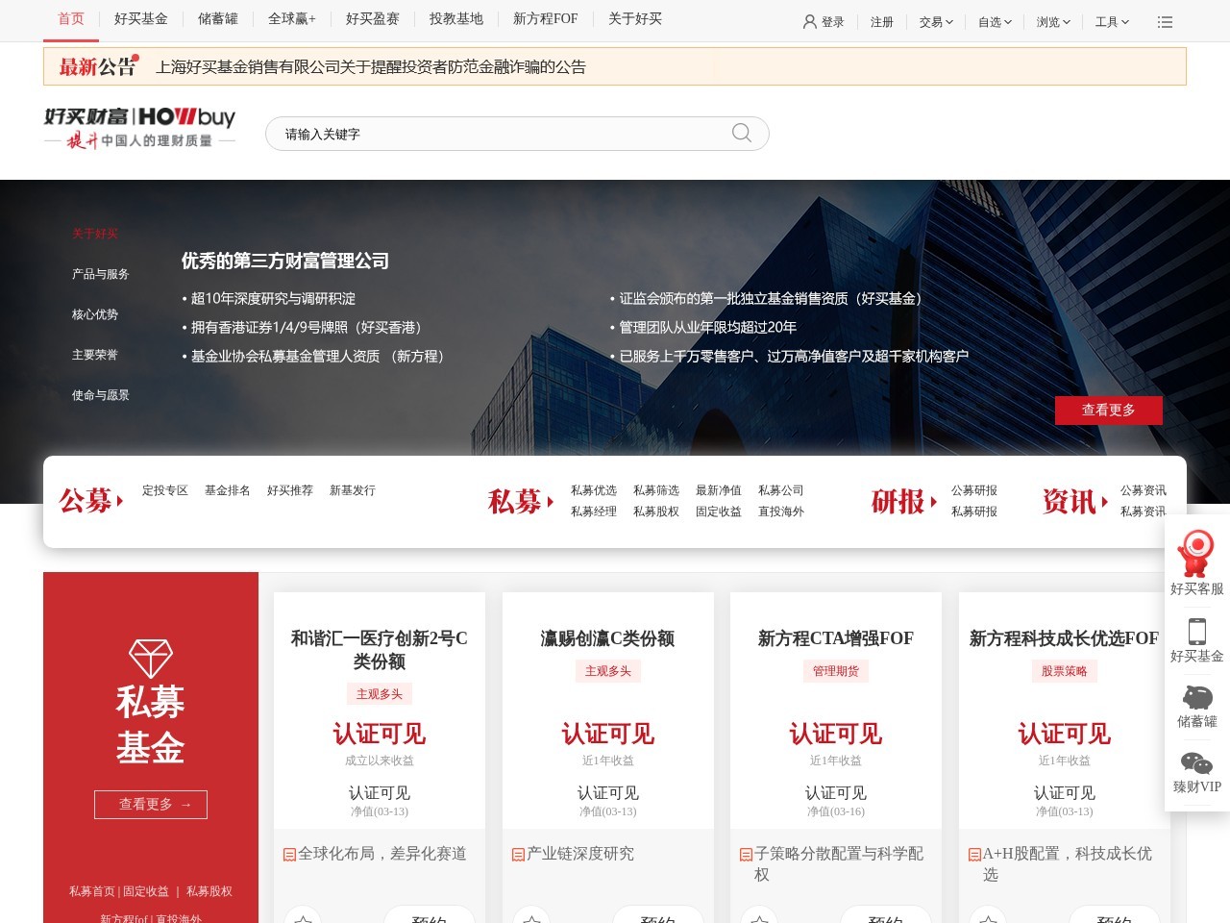Viewport: 1230px width, 923px height.
Task: Click the login person icon
Action: 810,21
